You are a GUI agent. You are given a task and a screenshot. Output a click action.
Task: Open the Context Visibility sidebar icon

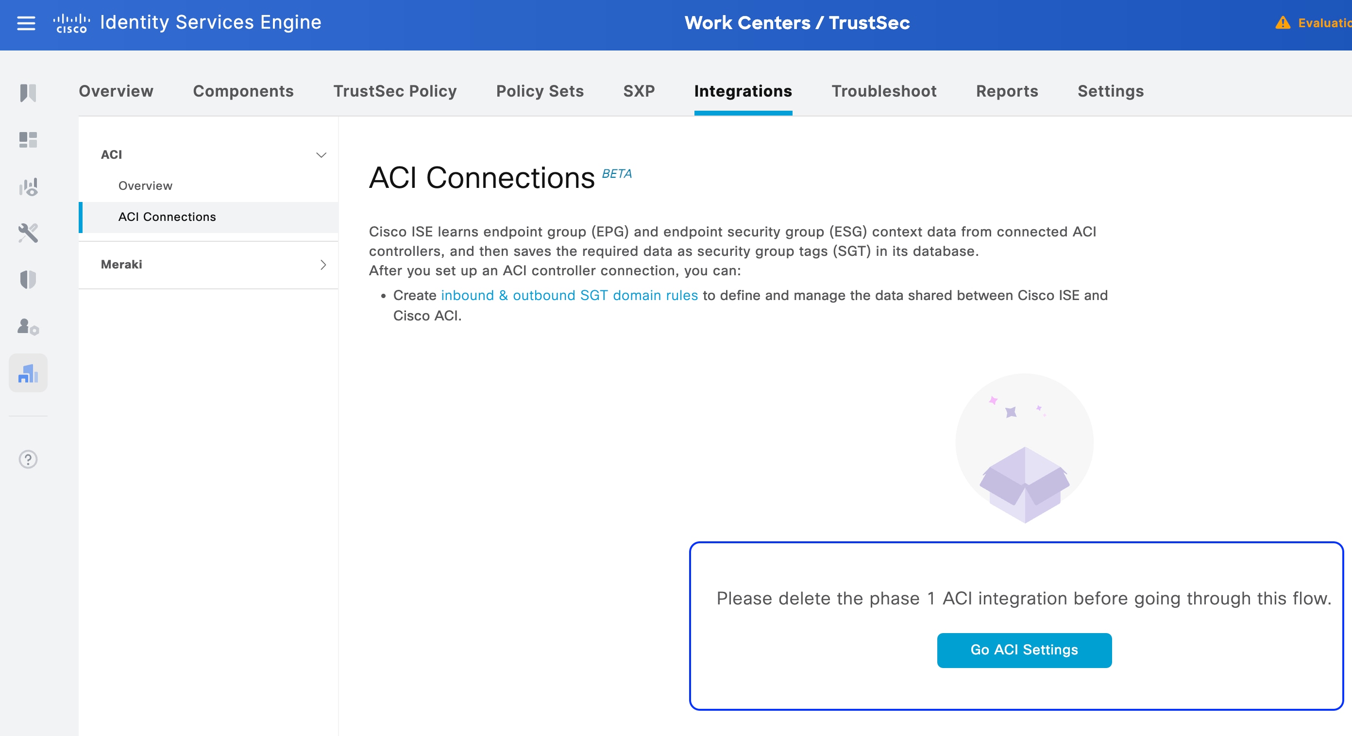pyautogui.click(x=28, y=186)
